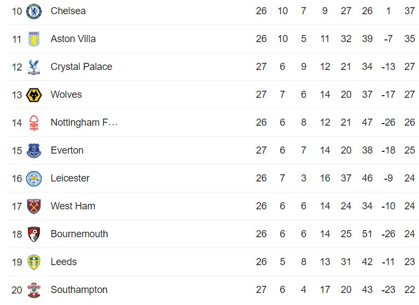Image resolution: width=419 pixels, height=305 pixels.
Task: Open the Leicester team link
Action: pos(70,178)
